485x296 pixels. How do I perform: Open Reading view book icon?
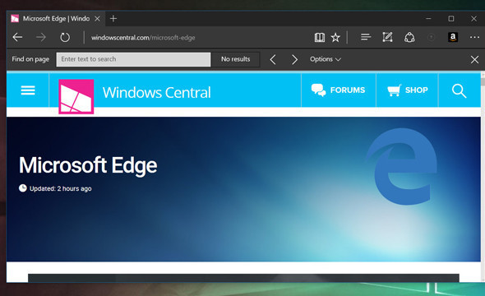tap(320, 38)
